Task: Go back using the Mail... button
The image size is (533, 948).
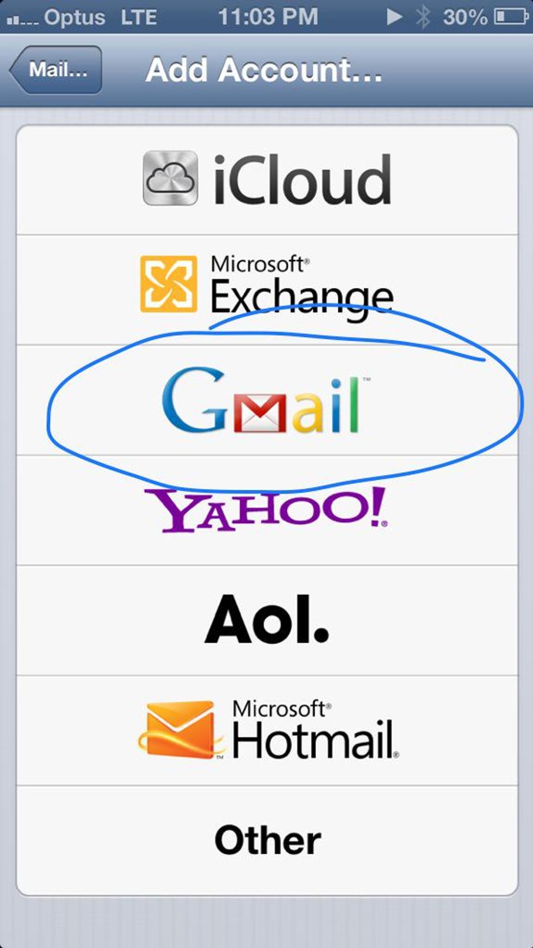Action: coord(55,70)
